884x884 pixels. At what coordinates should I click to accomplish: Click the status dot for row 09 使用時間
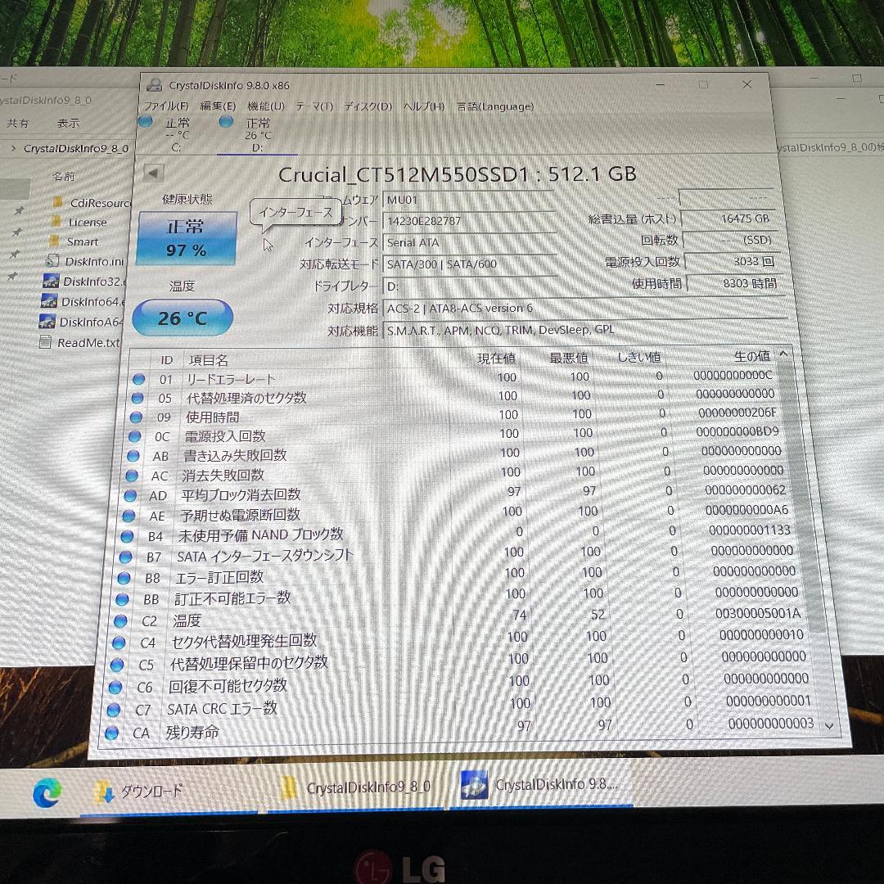point(136,417)
